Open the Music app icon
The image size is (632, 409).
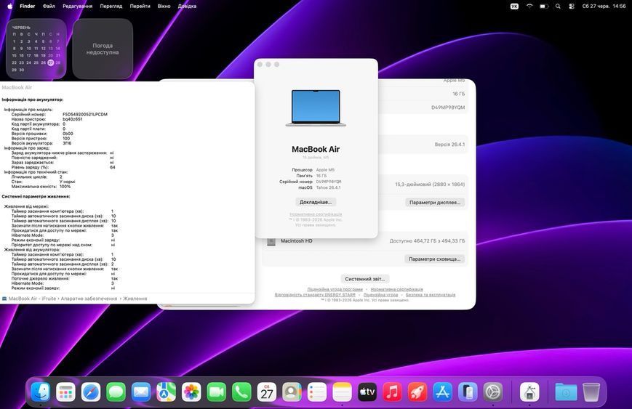pyautogui.click(x=392, y=392)
